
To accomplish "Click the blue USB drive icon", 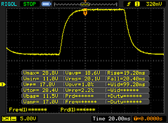I will click(x=46, y=4).
